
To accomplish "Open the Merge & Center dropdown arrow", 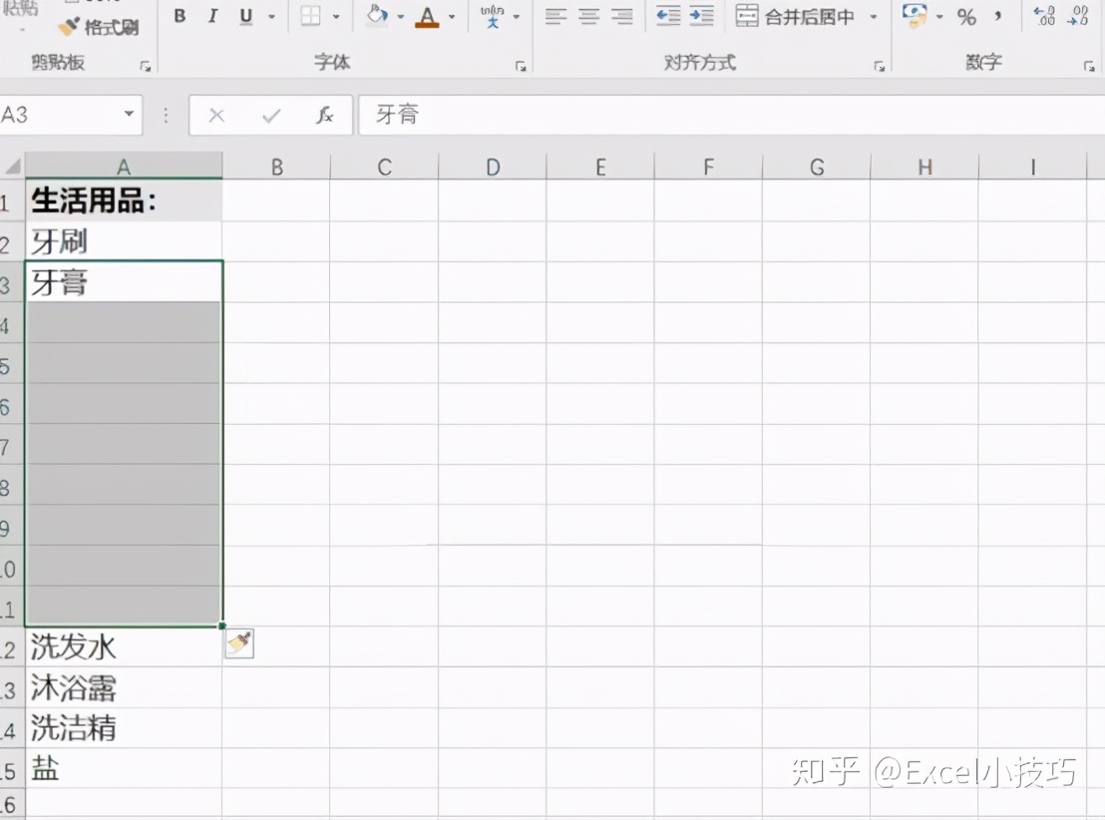I will (x=873, y=16).
